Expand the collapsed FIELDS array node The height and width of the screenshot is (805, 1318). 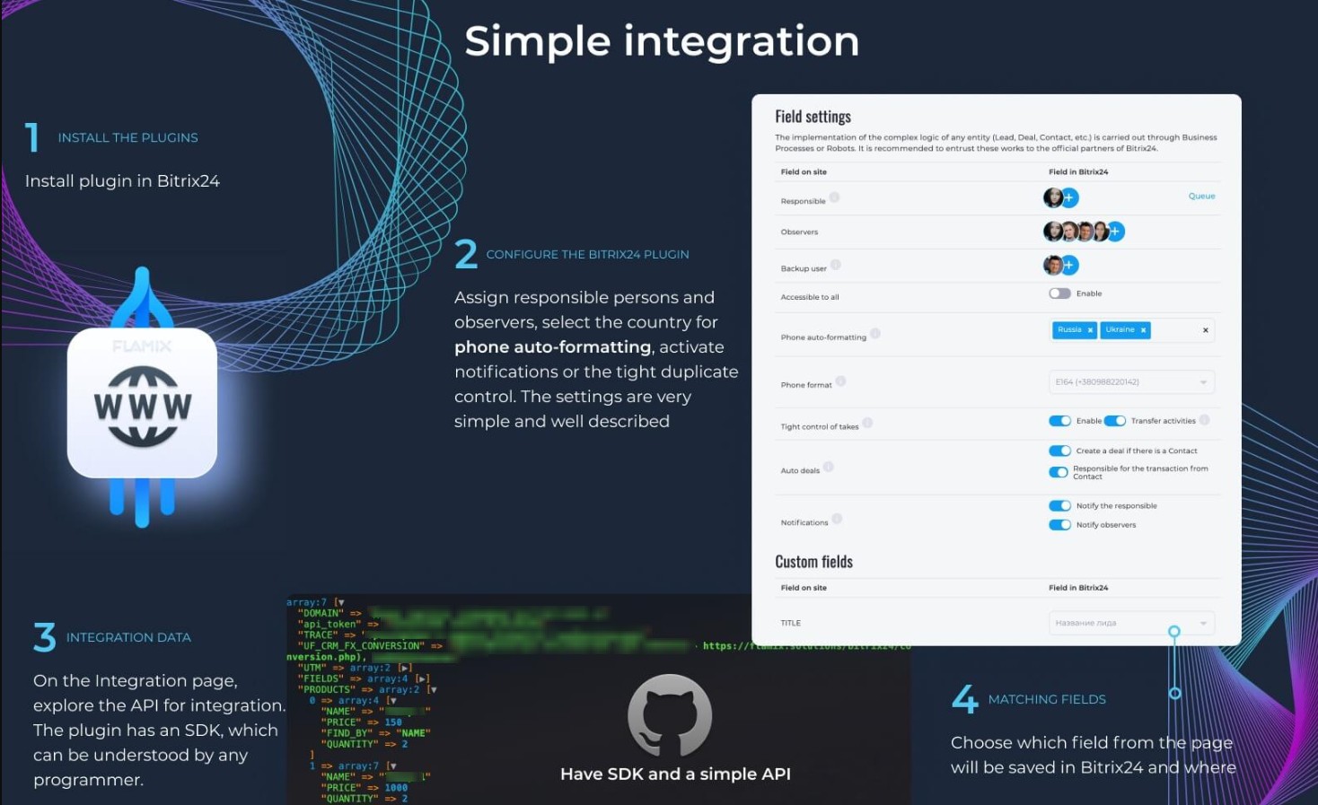coord(423,679)
